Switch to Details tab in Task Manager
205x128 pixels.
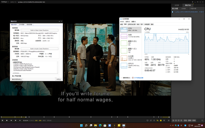(x=147, y=24)
